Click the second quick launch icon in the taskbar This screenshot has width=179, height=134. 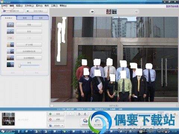(x=23, y=131)
